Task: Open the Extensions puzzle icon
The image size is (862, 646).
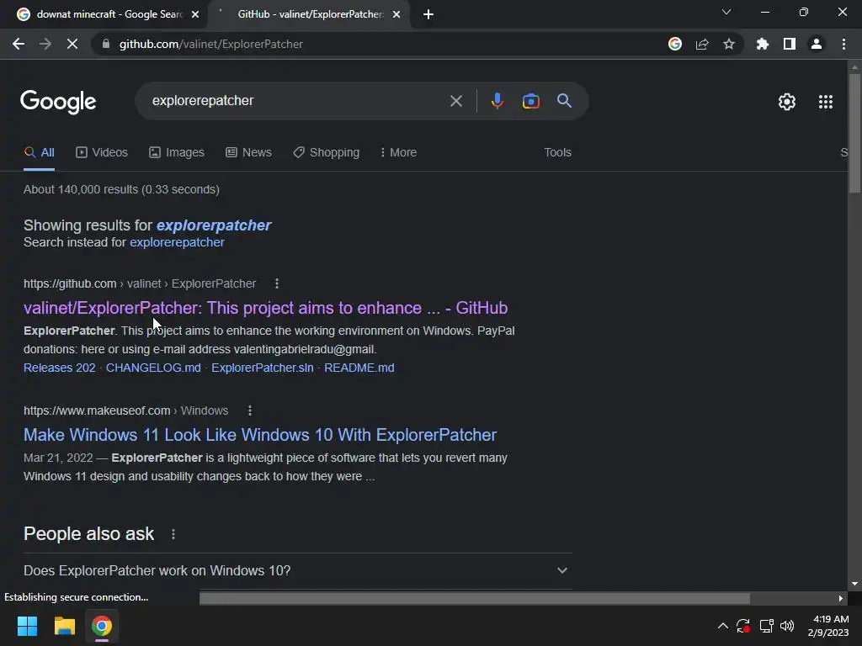Action: pyautogui.click(x=763, y=44)
